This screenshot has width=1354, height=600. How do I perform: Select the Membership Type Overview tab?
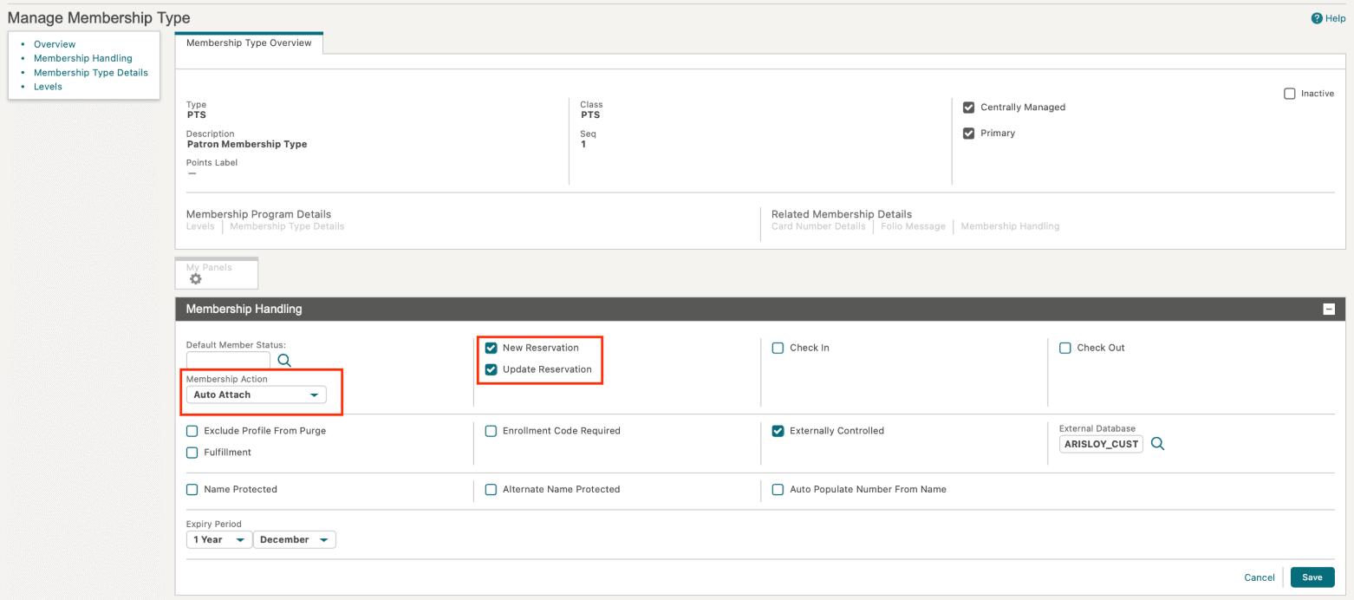(x=248, y=41)
